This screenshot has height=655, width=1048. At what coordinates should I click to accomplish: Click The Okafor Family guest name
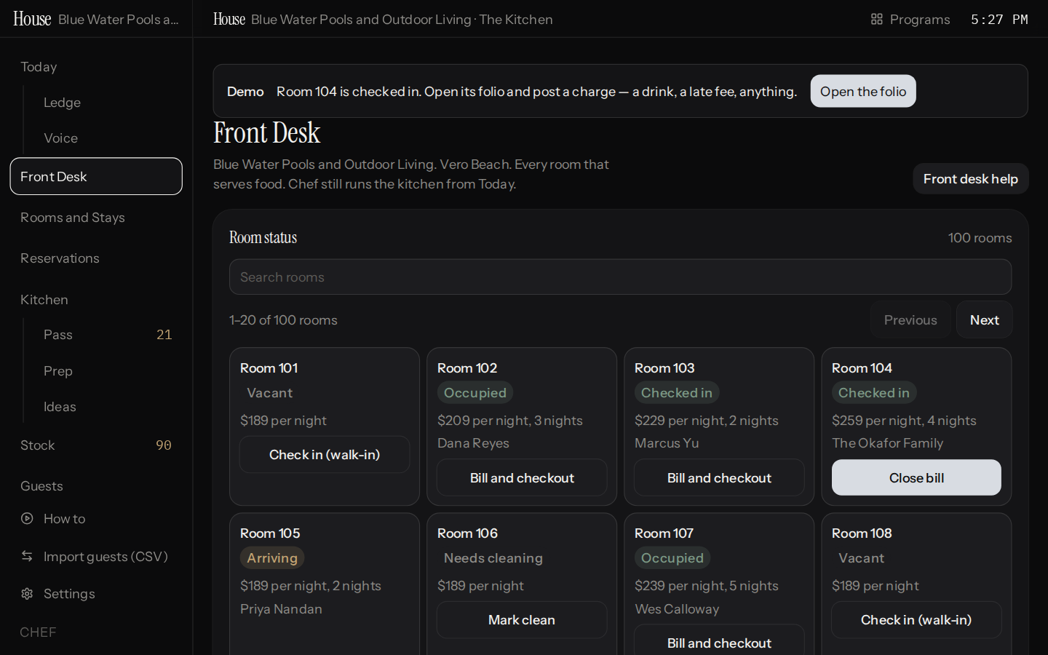point(887,443)
